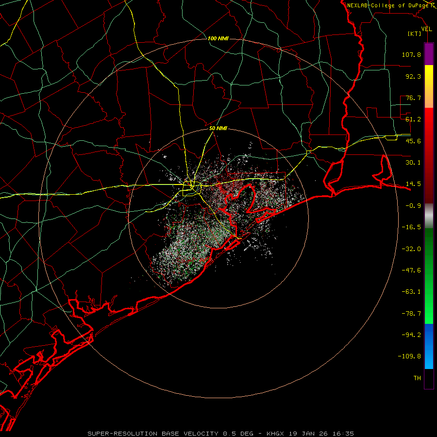
Task: Select the 107.8 scale value
Action: pos(411,54)
